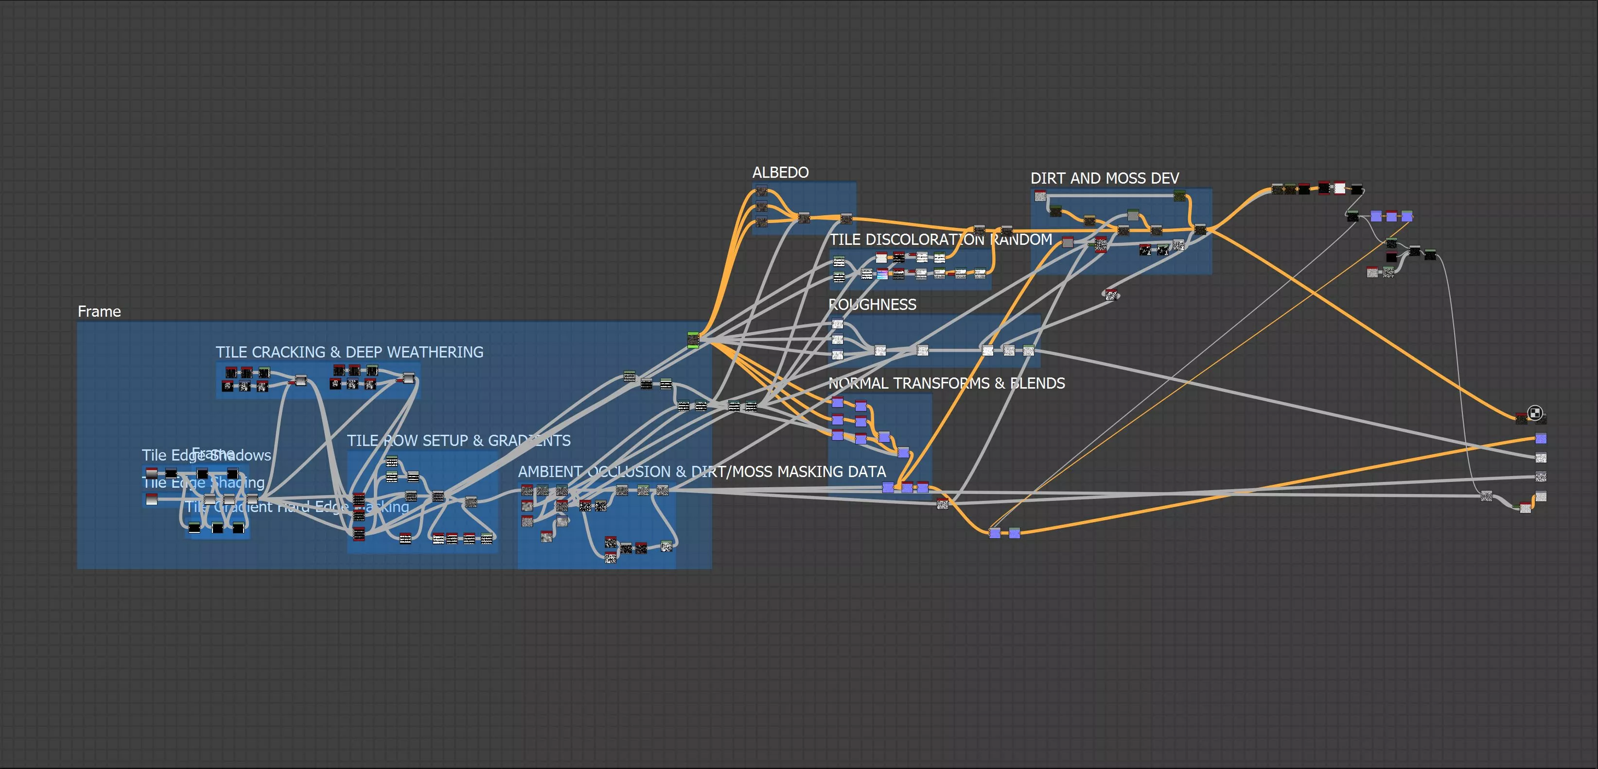
Task: Click the last green-topped node in Roughness frame
Action: 1029,350
